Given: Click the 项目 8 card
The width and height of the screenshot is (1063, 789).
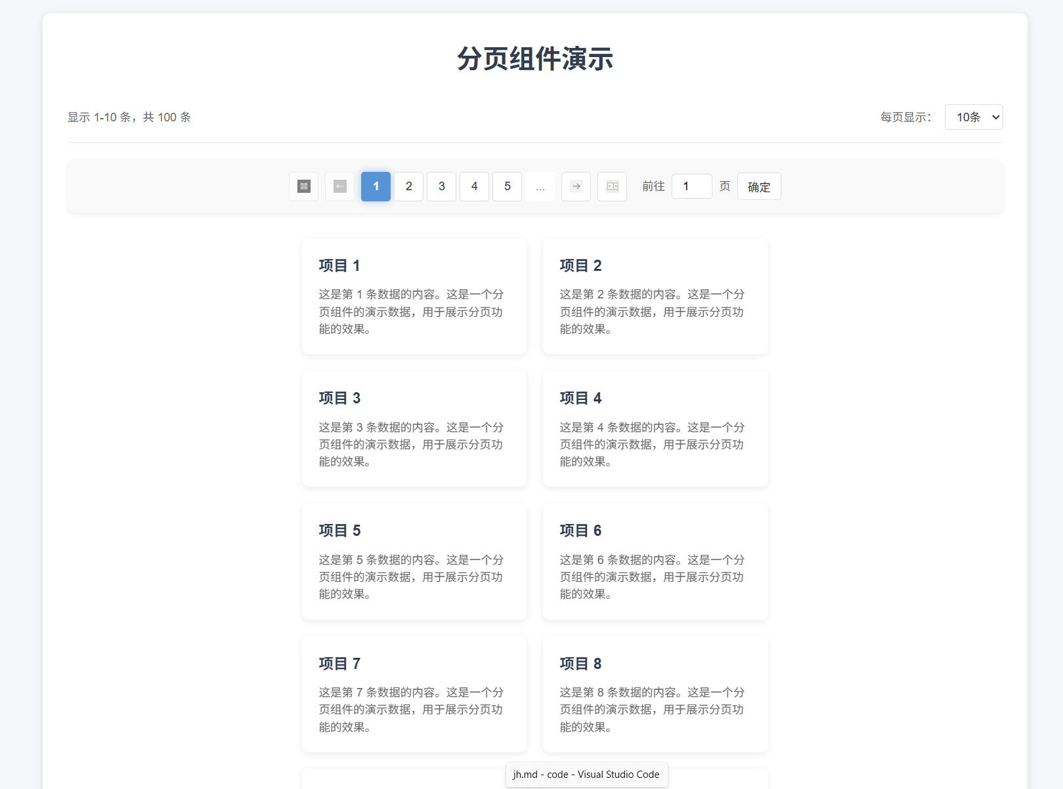Looking at the screenshot, I should coord(655,694).
